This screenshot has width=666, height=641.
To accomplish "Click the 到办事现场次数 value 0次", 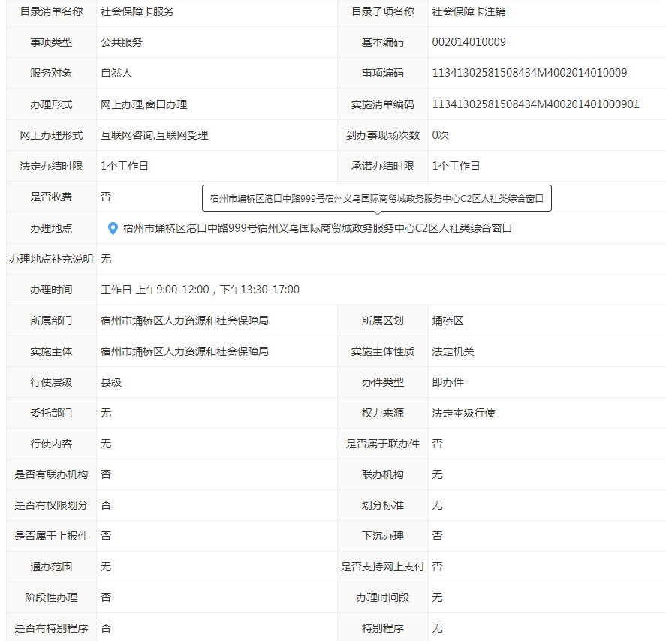I will click(x=440, y=135).
